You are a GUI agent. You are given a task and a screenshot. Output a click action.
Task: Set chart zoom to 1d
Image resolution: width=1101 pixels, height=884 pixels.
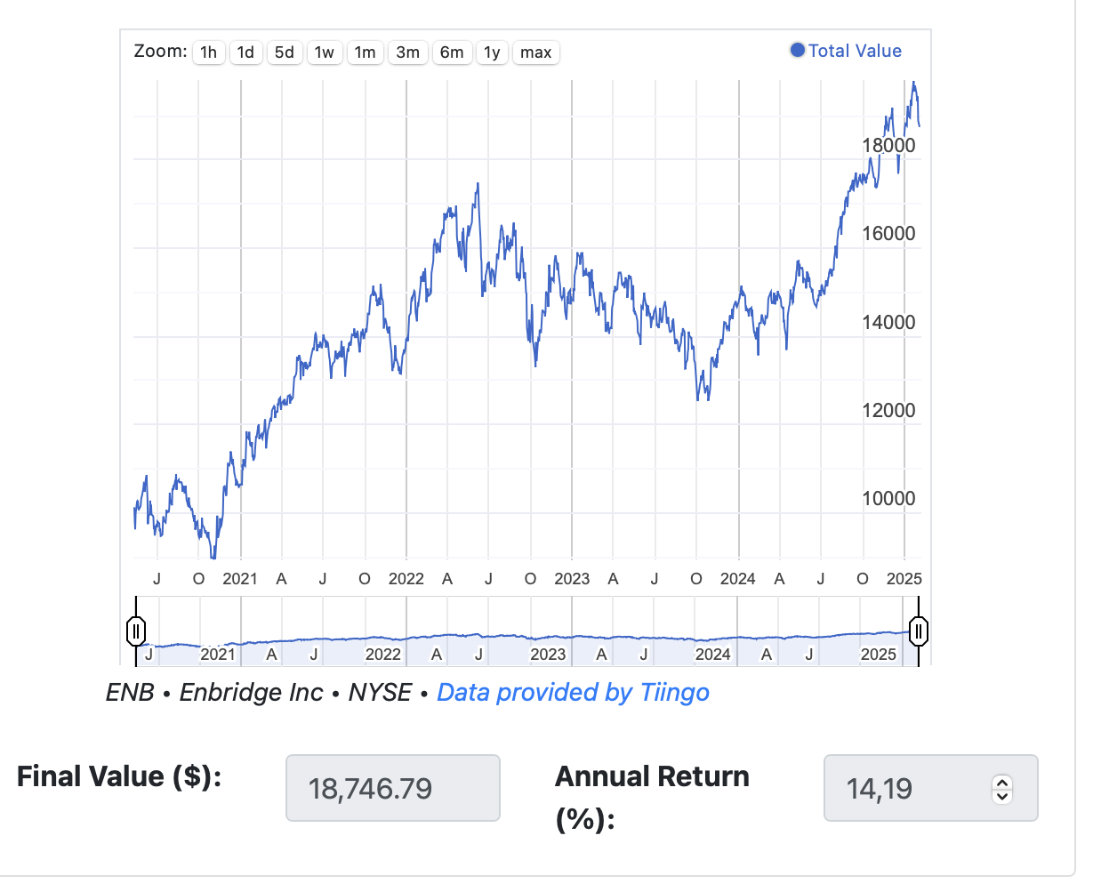pos(245,52)
